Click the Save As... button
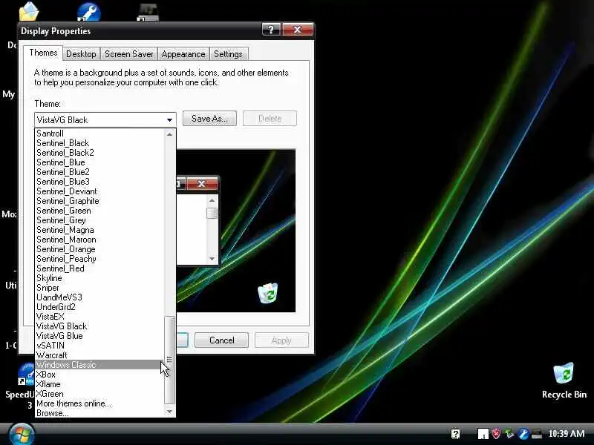This screenshot has width=594, height=445. pos(209,119)
